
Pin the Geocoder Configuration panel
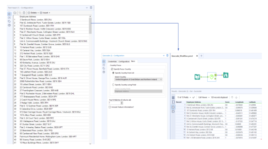point(167,55)
